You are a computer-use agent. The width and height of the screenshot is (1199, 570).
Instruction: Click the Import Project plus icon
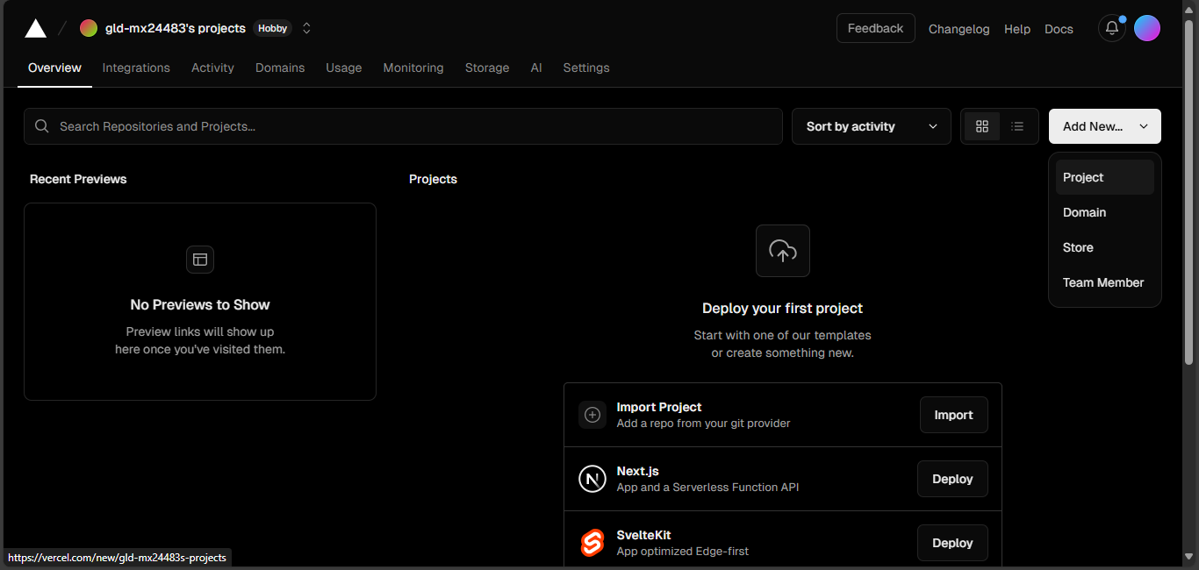click(592, 414)
